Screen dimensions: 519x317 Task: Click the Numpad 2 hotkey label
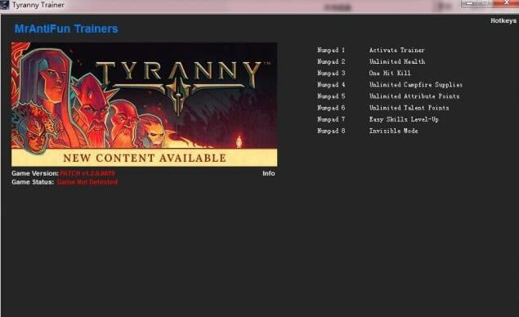tap(331, 61)
